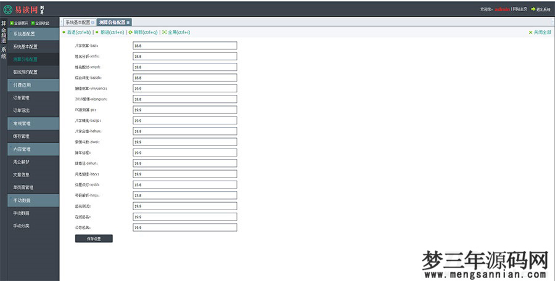Click the green arrow 退出系统 logout icon
This screenshot has height=281, width=555.
pos(533,9)
